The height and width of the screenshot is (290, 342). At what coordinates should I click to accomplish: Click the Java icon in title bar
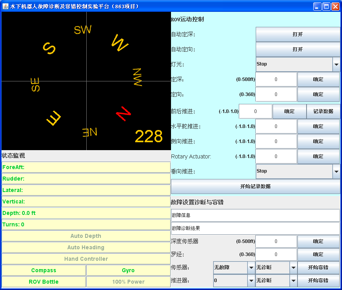coord(6,6)
